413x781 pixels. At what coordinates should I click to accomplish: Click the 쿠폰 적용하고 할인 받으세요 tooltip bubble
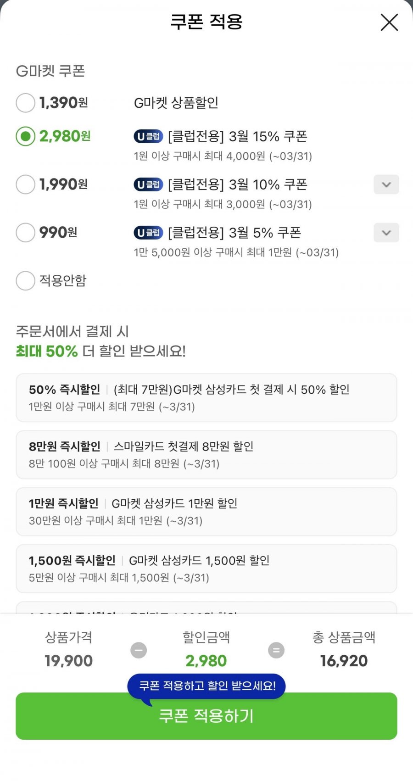[207, 686]
